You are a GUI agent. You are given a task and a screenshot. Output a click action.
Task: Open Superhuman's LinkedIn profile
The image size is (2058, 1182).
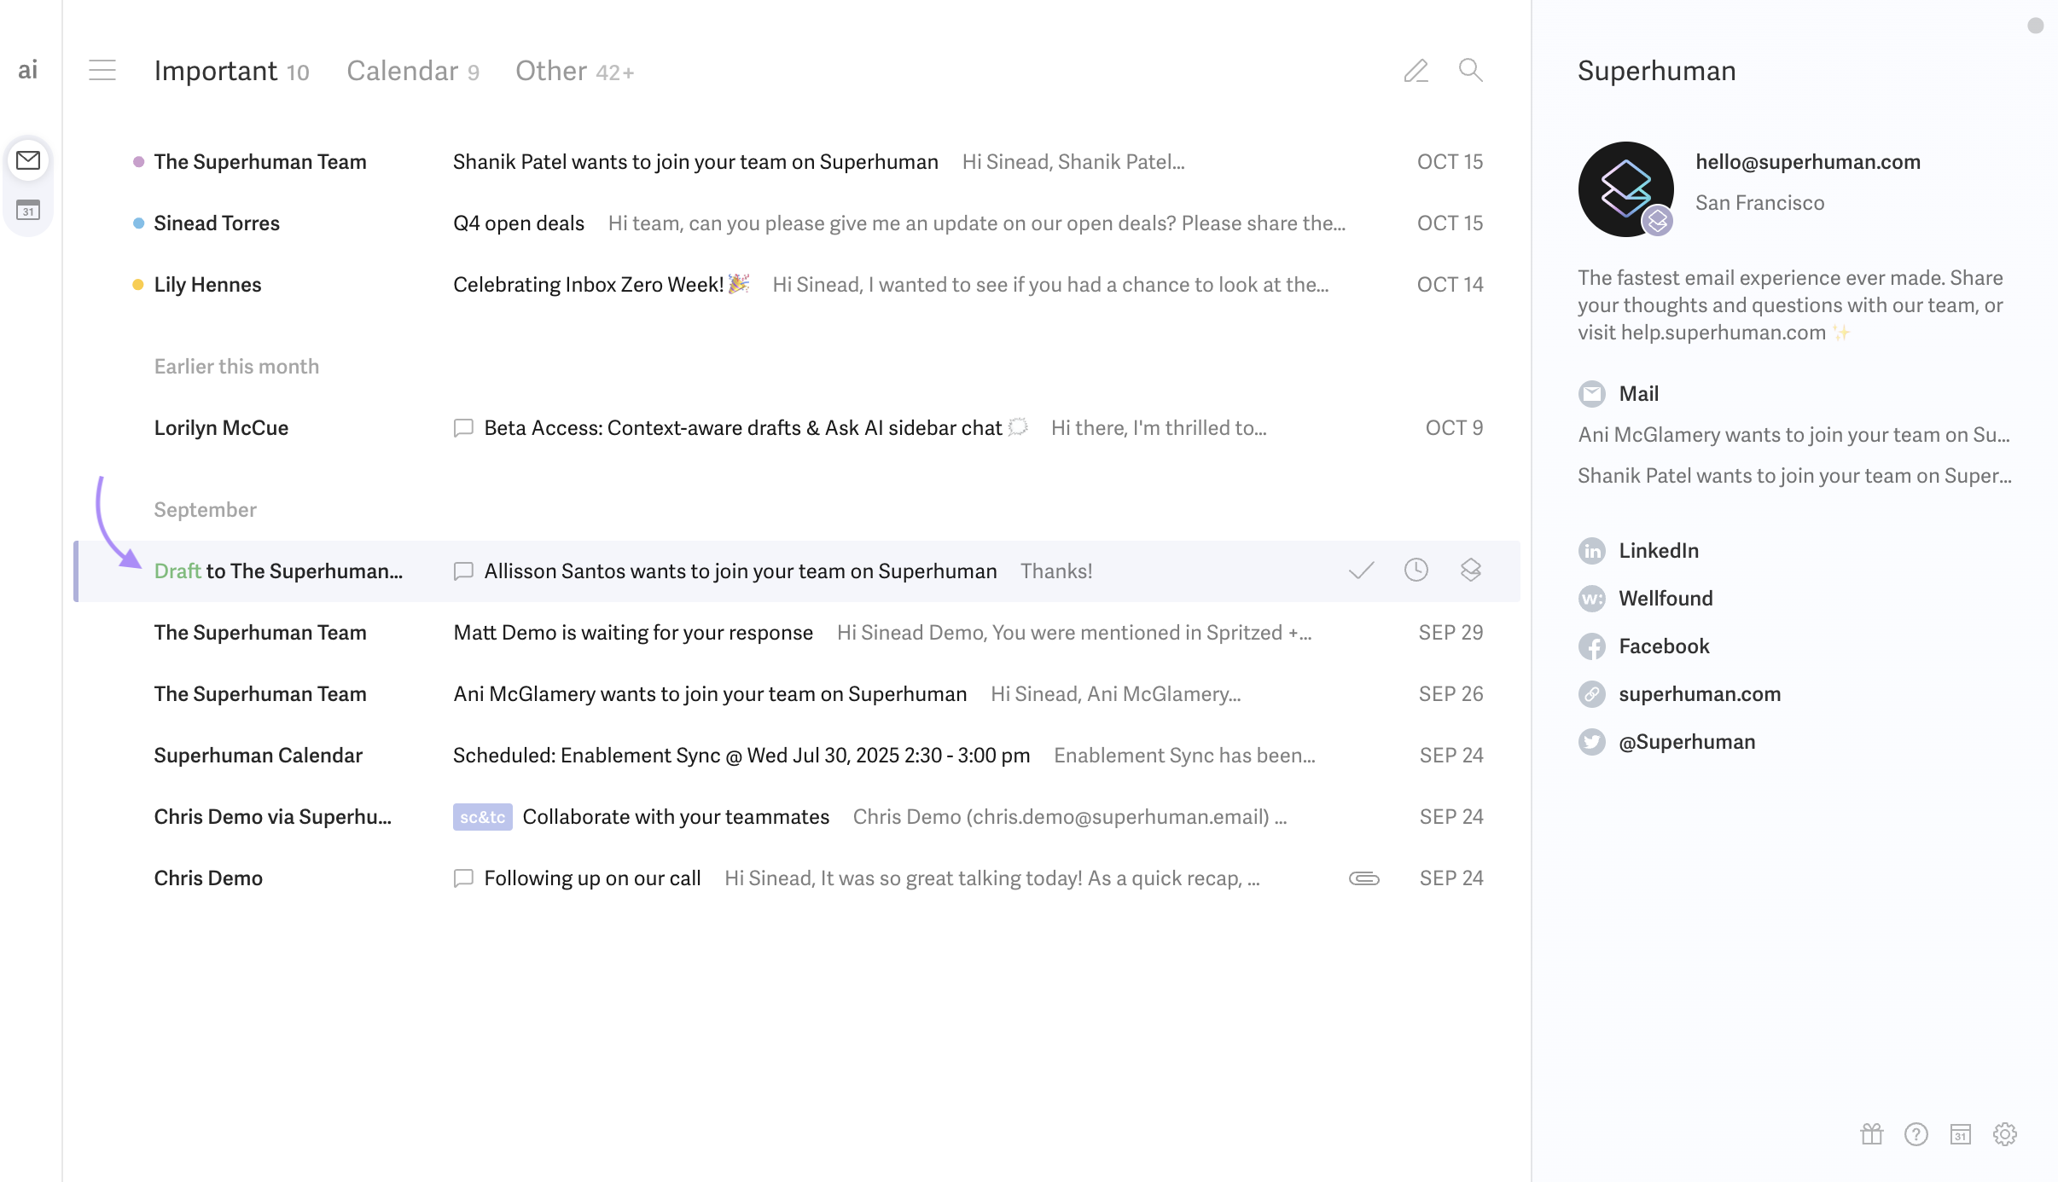pyautogui.click(x=1656, y=550)
